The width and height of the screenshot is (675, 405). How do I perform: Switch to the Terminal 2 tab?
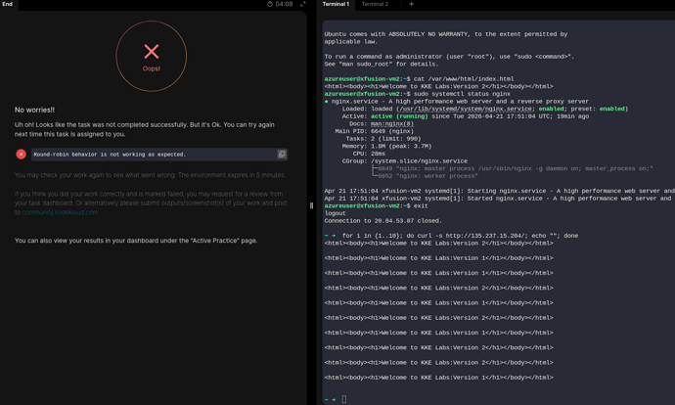click(x=375, y=4)
